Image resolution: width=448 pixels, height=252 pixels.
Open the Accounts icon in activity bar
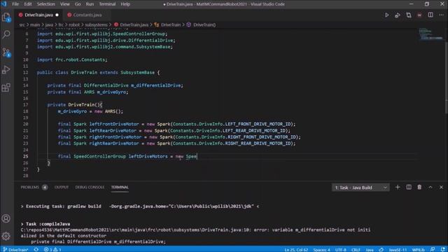(x=6, y=218)
